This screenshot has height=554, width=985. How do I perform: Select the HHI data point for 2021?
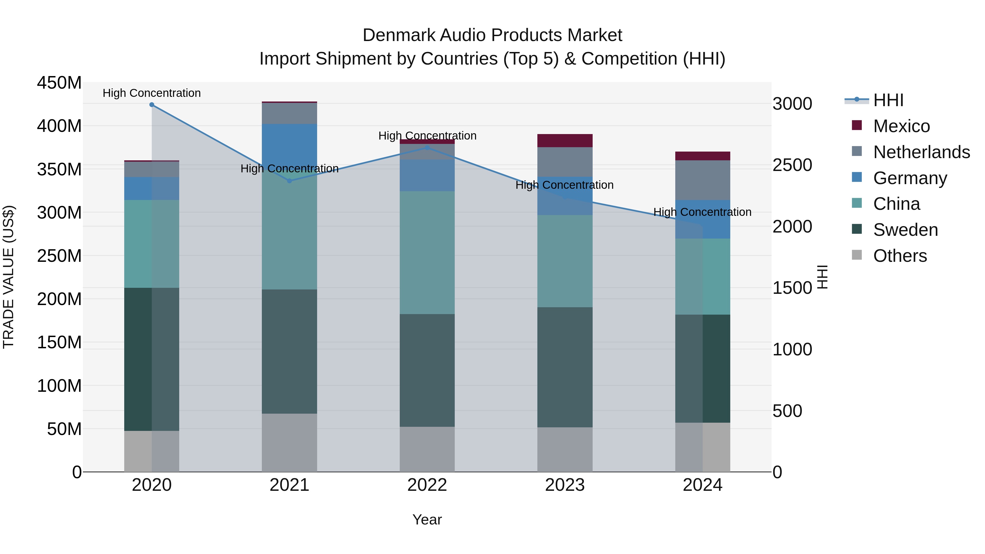coord(289,181)
